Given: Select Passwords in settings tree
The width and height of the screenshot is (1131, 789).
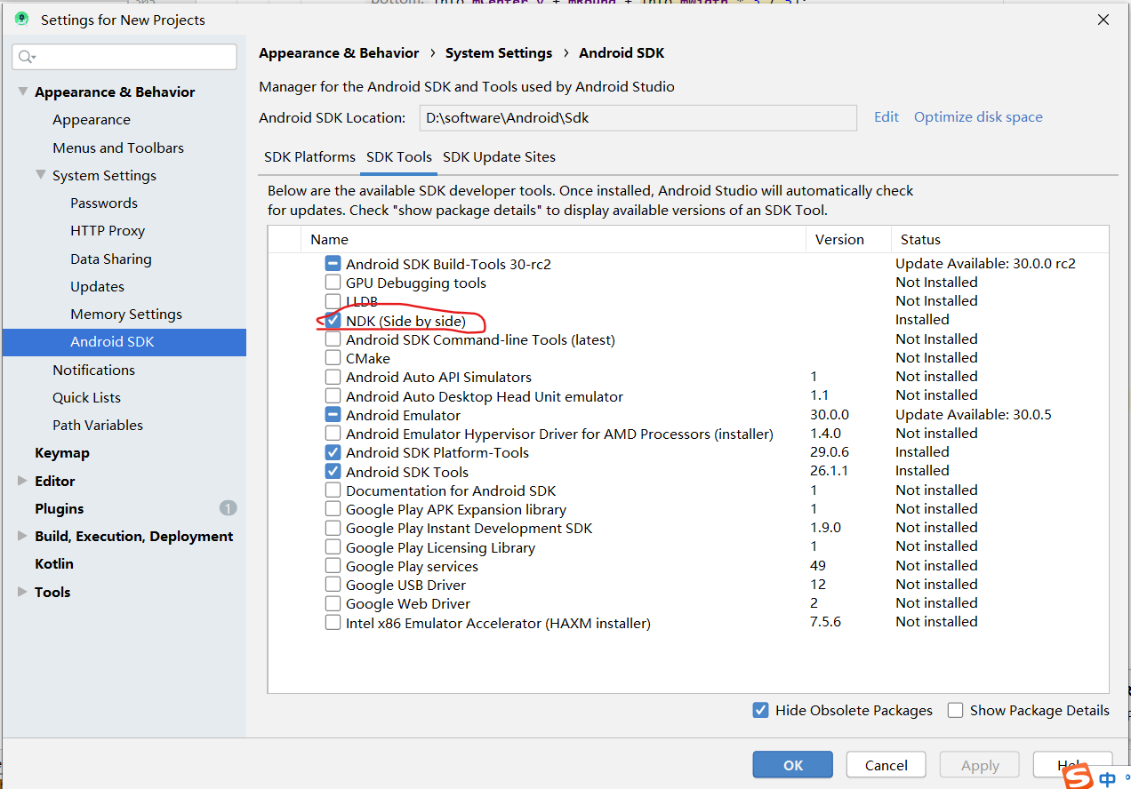Looking at the screenshot, I should click(104, 203).
